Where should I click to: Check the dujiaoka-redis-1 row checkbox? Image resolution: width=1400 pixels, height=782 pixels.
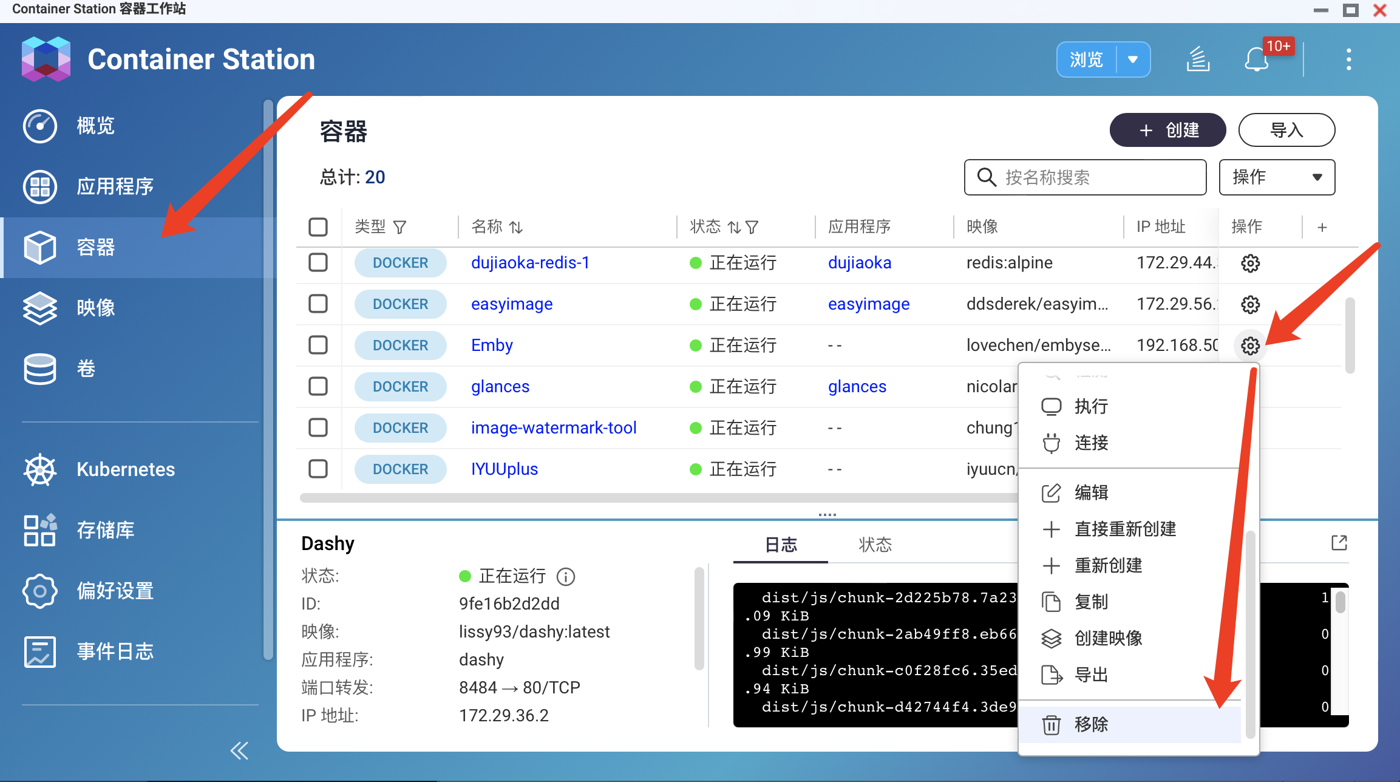click(318, 262)
